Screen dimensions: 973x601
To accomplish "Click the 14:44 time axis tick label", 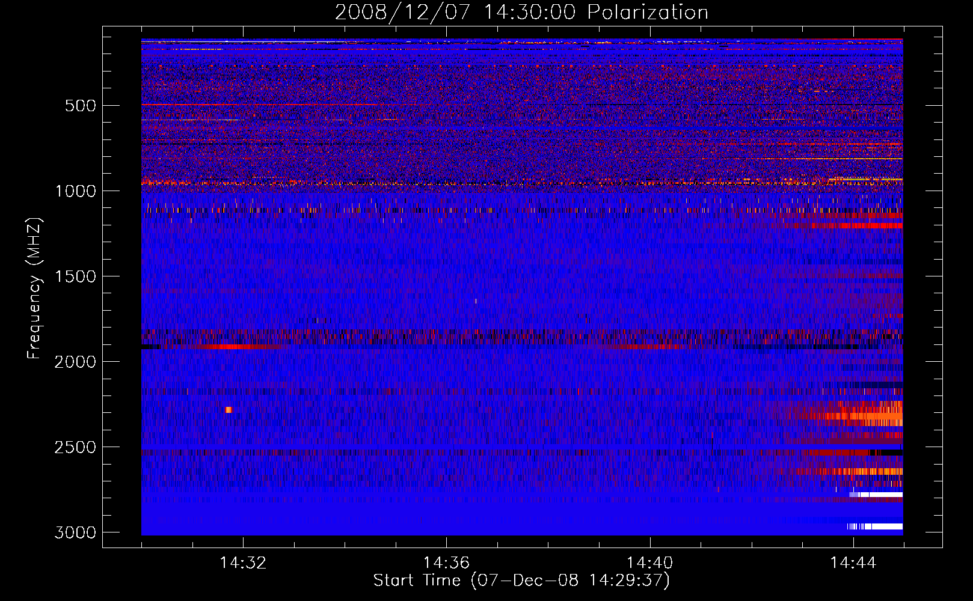I will 853,563.
